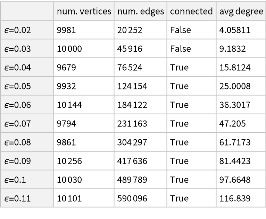
Task: Click the 'num. edges' column header
Action: (140, 11)
